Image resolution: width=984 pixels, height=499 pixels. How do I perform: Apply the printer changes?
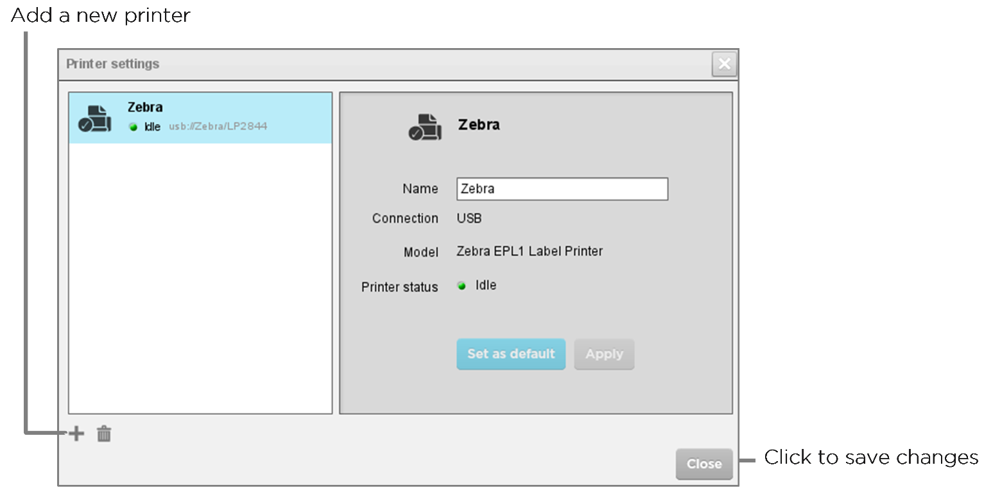(x=604, y=354)
